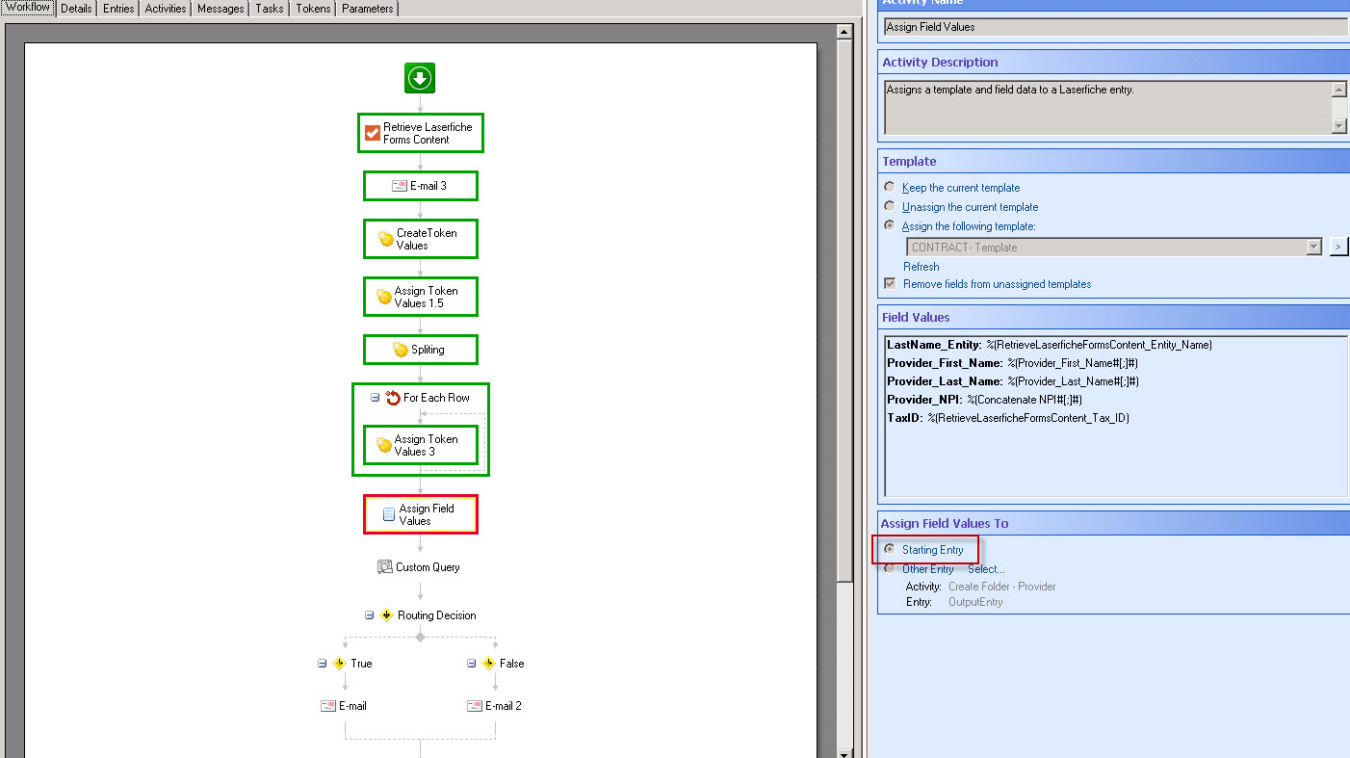Image resolution: width=1350 pixels, height=758 pixels.
Task: Click the green workflow start arrow icon
Action: tap(420, 78)
